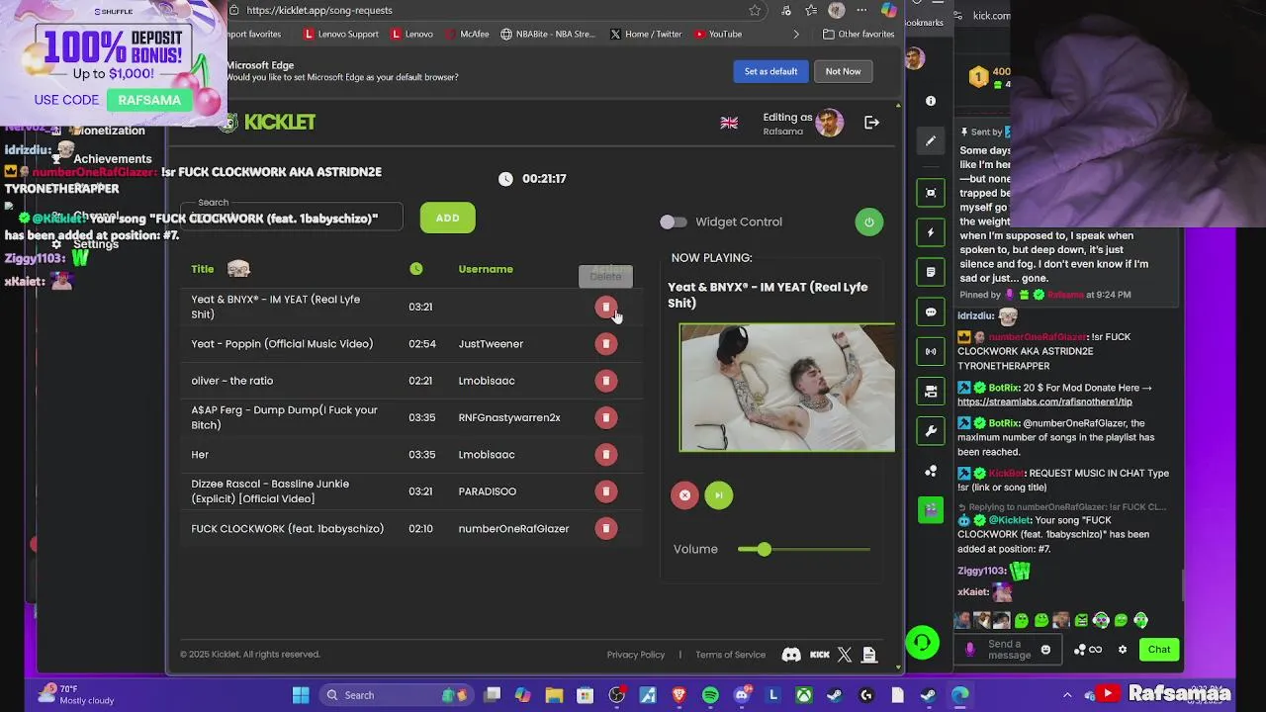Open the chat bubble icon in Kick sidebar
Image resolution: width=1266 pixels, height=712 pixels.
tap(931, 311)
